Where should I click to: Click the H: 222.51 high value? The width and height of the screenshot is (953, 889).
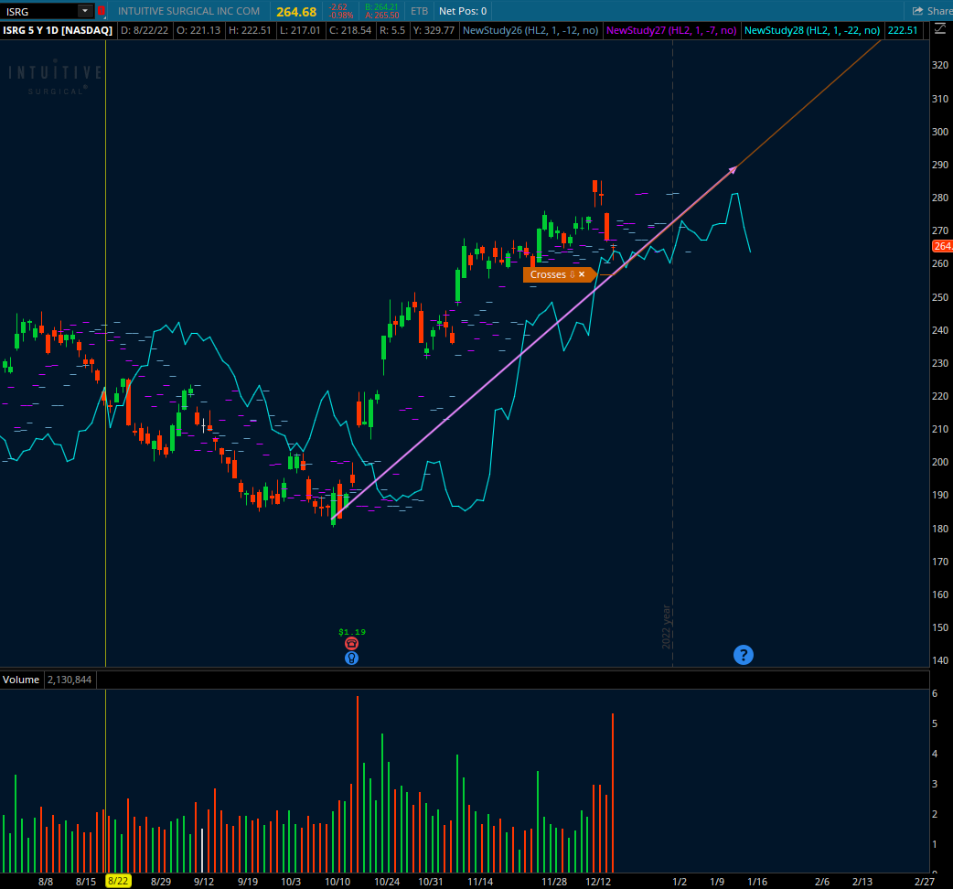click(249, 30)
